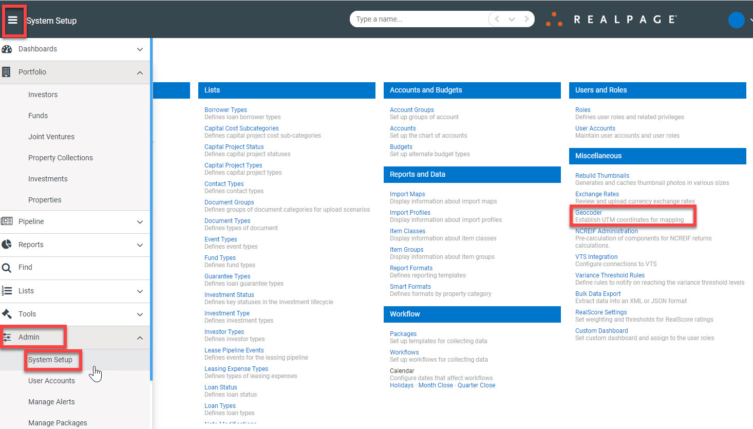Screen dimensions: 753x429
Task: Open the hamburger navigation menu
Action: pyautogui.click(x=13, y=21)
